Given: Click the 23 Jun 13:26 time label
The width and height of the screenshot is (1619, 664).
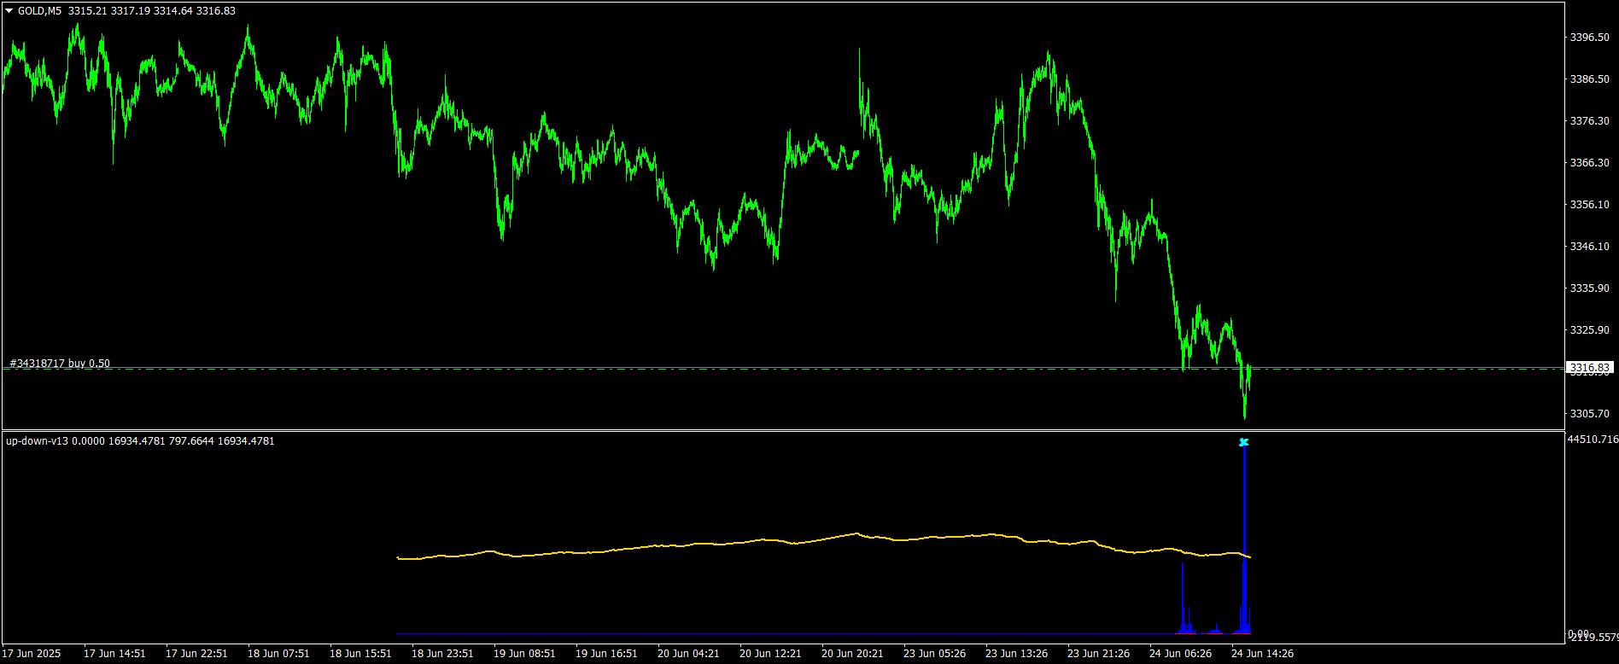Looking at the screenshot, I should click(1017, 654).
